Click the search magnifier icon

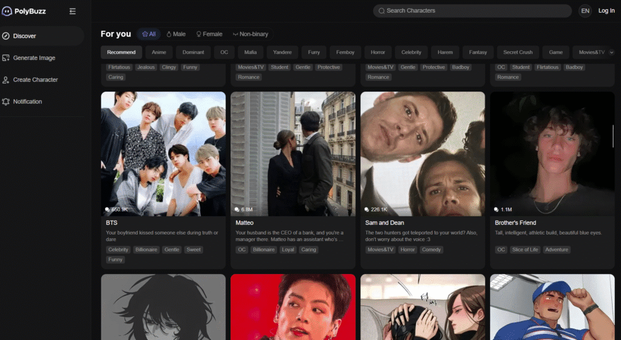(x=381, y=11)
